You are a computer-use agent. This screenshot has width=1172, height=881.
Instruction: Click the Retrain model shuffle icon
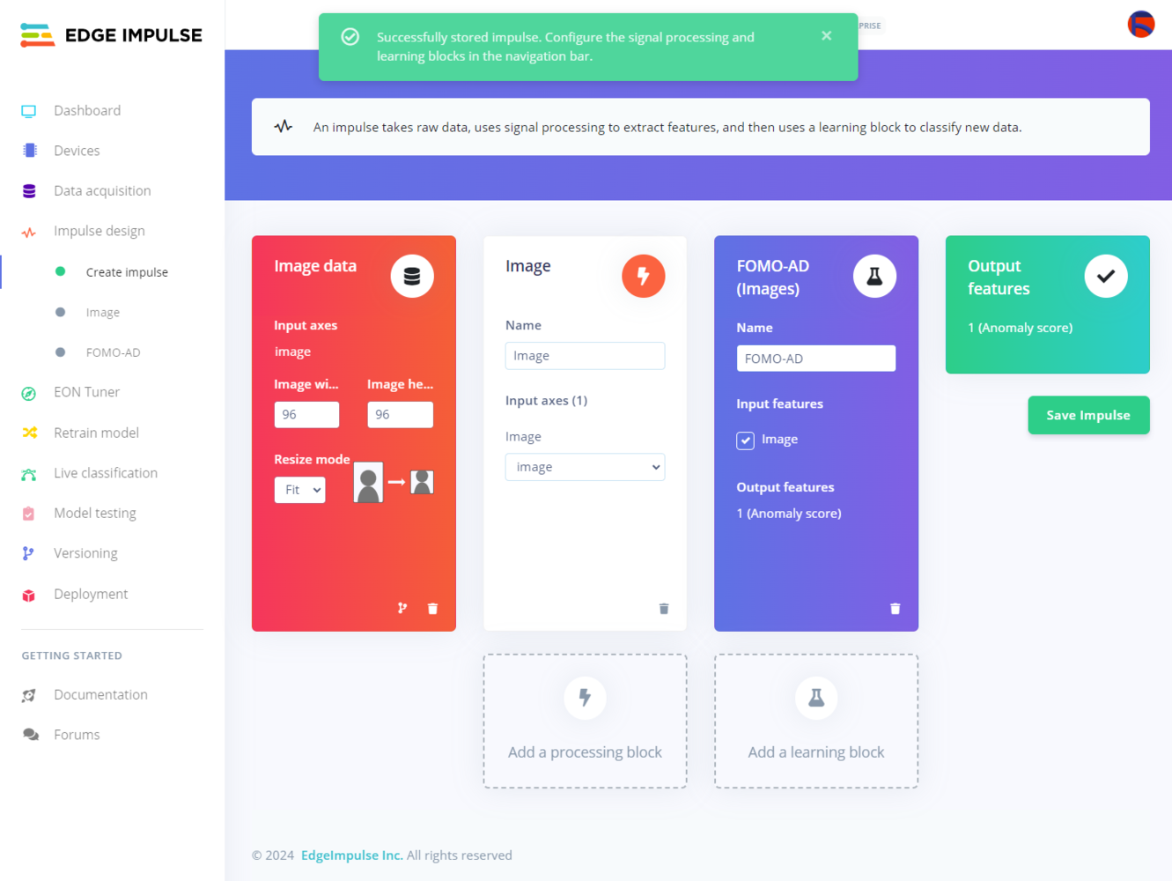pos(29,433)
